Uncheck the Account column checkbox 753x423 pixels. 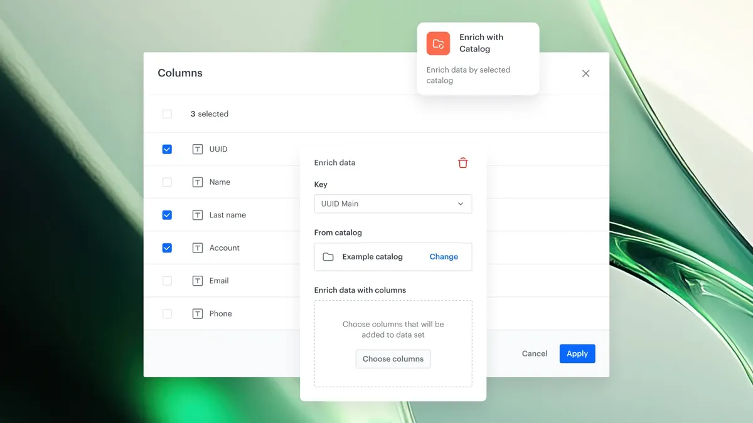click(167, 248)
